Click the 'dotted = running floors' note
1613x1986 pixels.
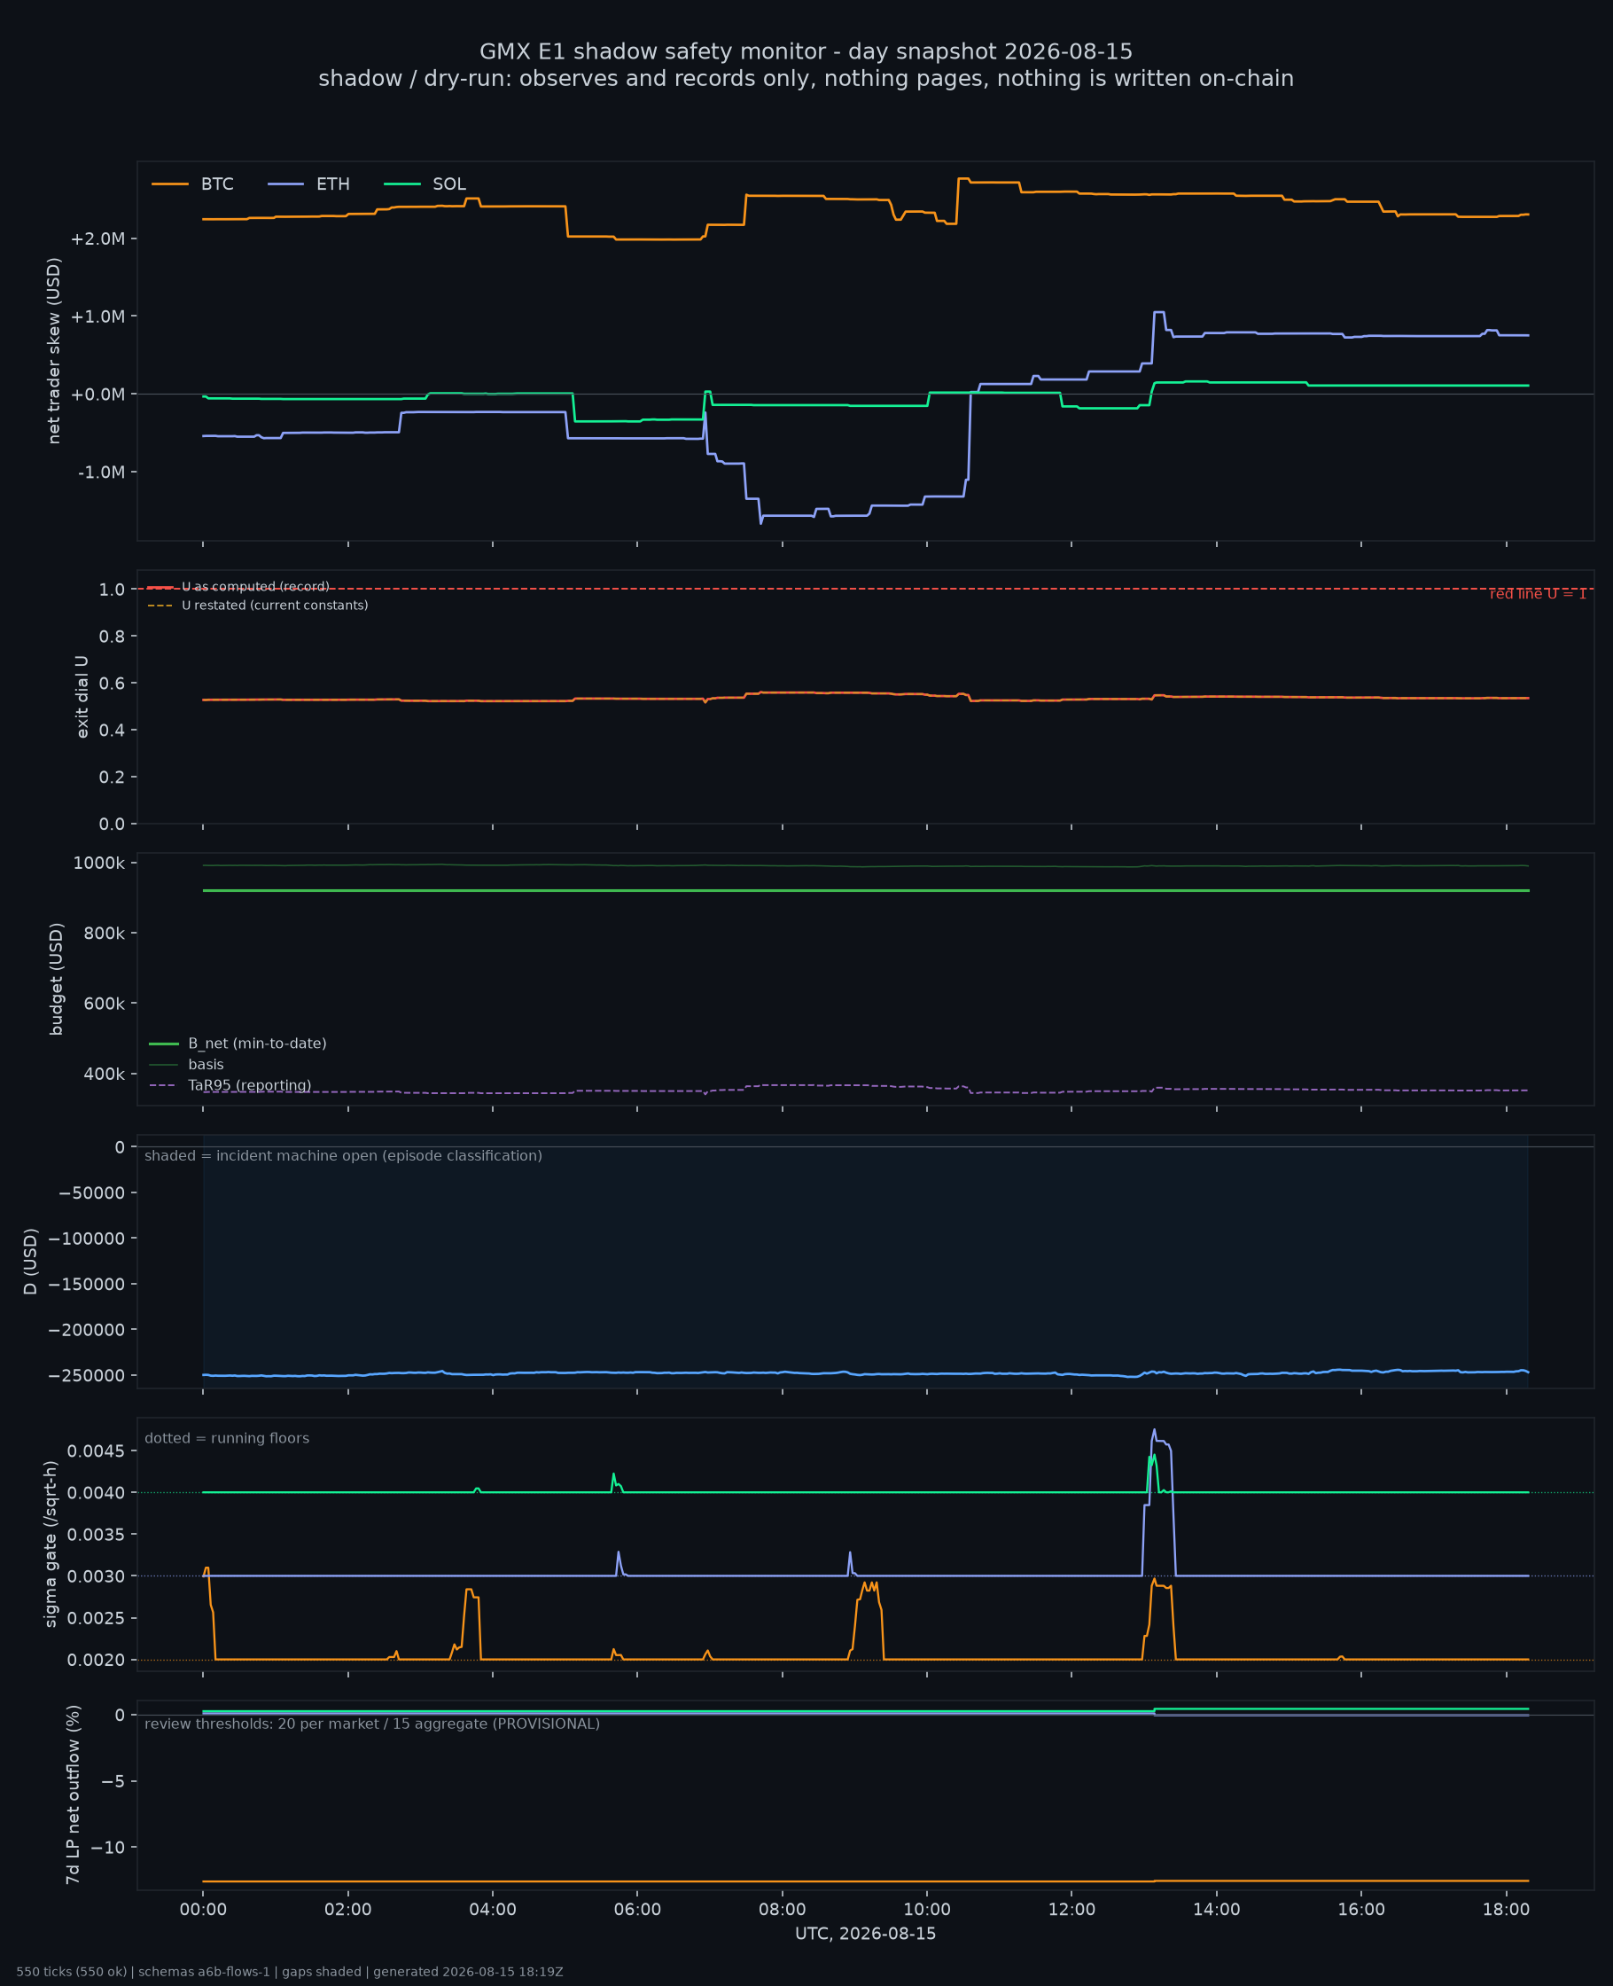click(x=227, y=1439)
